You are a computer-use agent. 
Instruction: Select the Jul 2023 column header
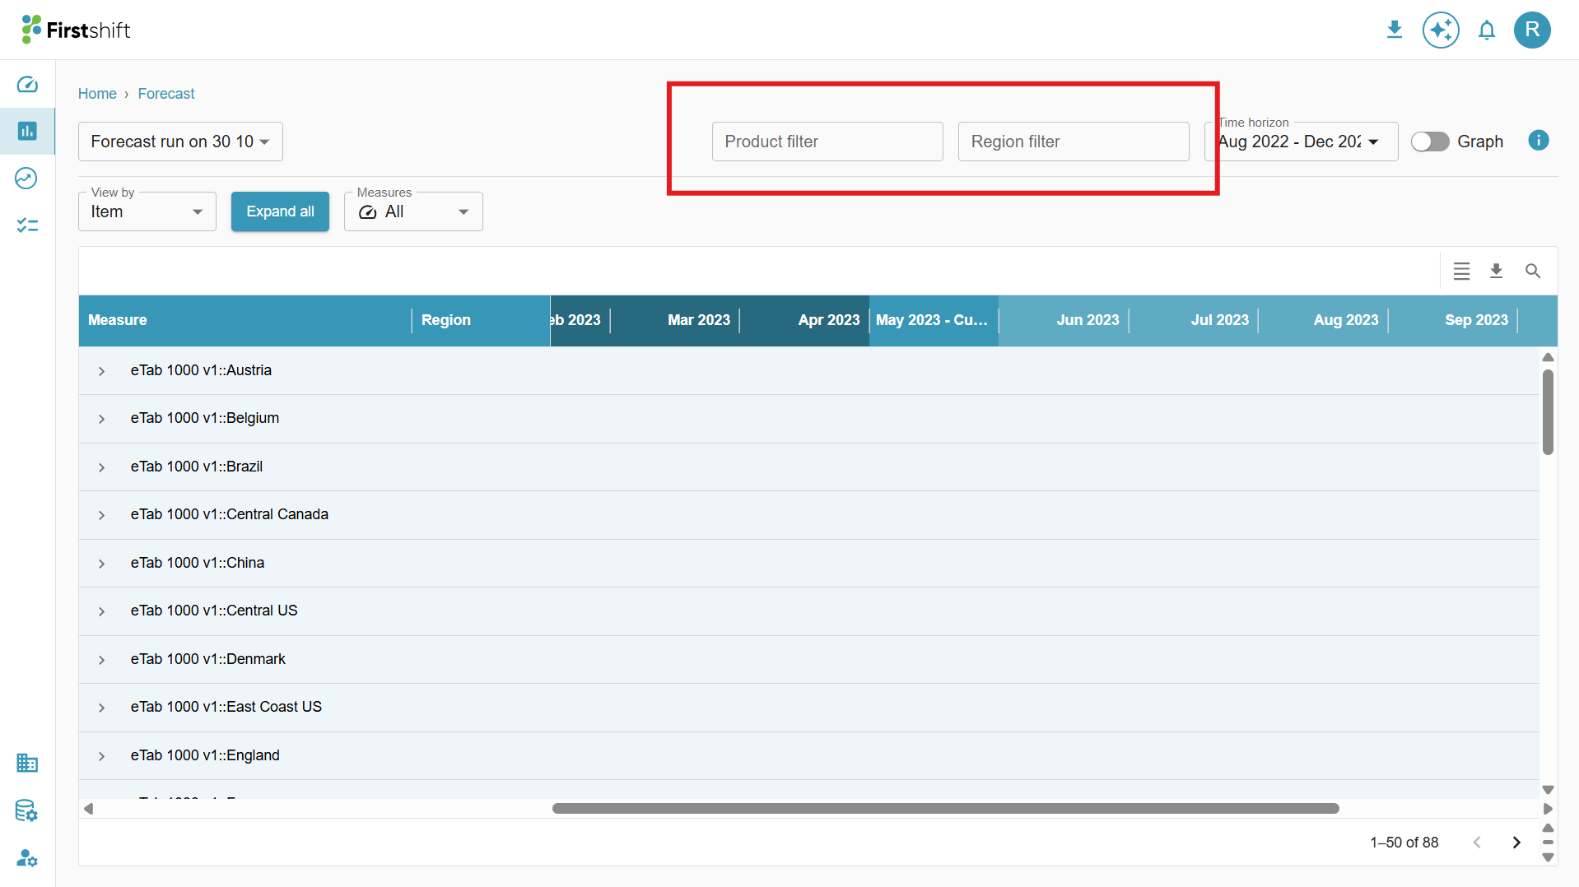(x=1193, y=320)
